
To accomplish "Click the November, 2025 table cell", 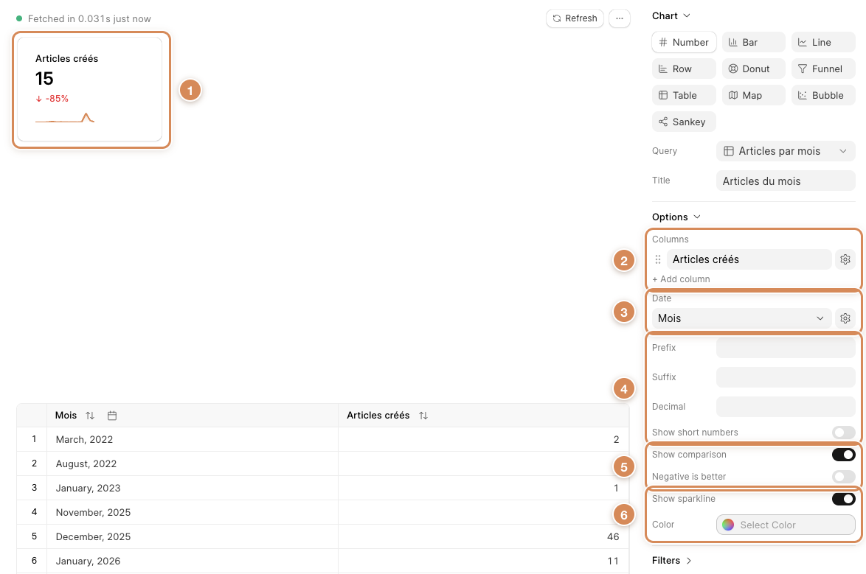I will (x=193, y=512).
